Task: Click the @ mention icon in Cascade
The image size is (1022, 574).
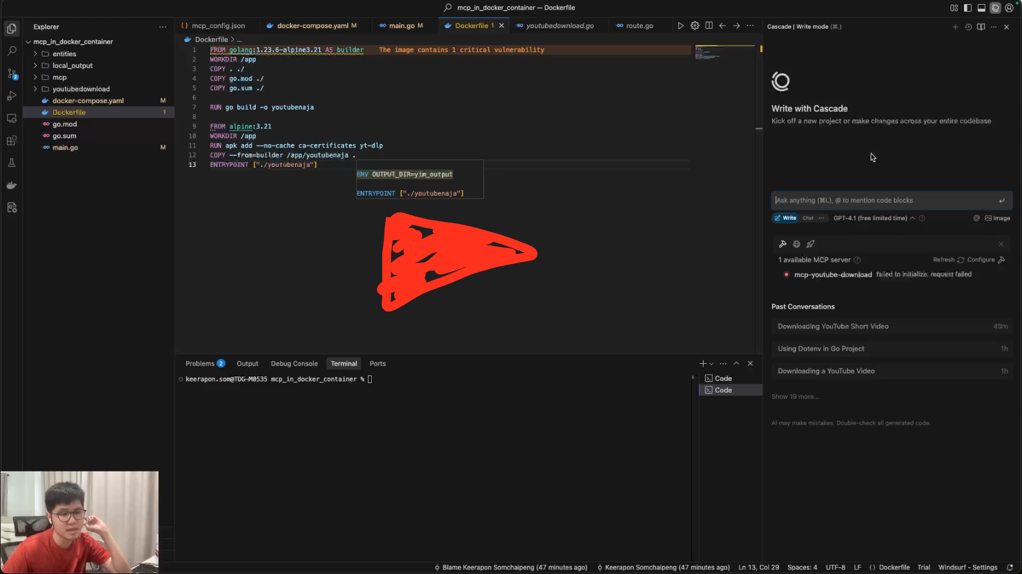Action: coord(976,218)
